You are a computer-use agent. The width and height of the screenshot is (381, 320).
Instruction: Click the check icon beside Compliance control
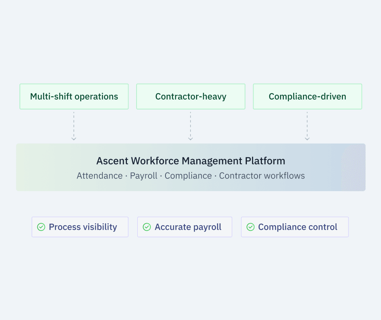point(250,227)
